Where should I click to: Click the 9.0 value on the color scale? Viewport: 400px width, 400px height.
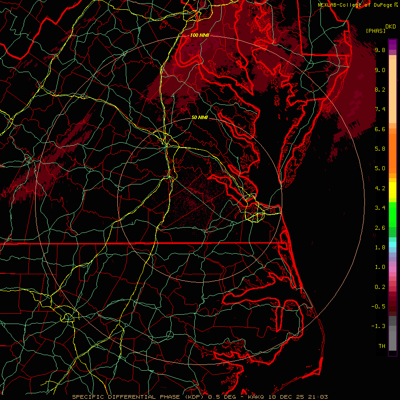click(x=380, y=70)
